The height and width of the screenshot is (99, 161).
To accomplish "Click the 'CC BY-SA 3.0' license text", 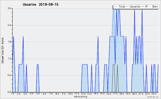I will tap(153, 97).
